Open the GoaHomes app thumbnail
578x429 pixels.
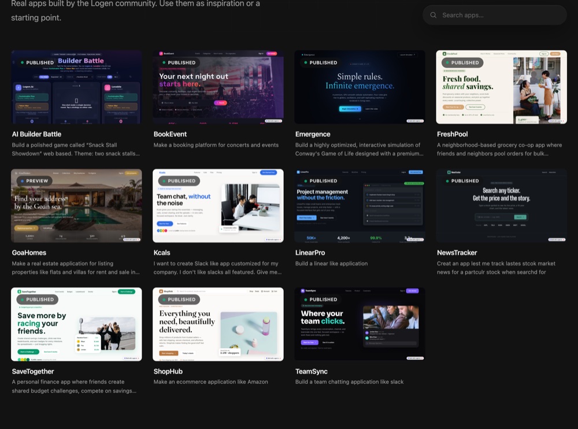76,206
